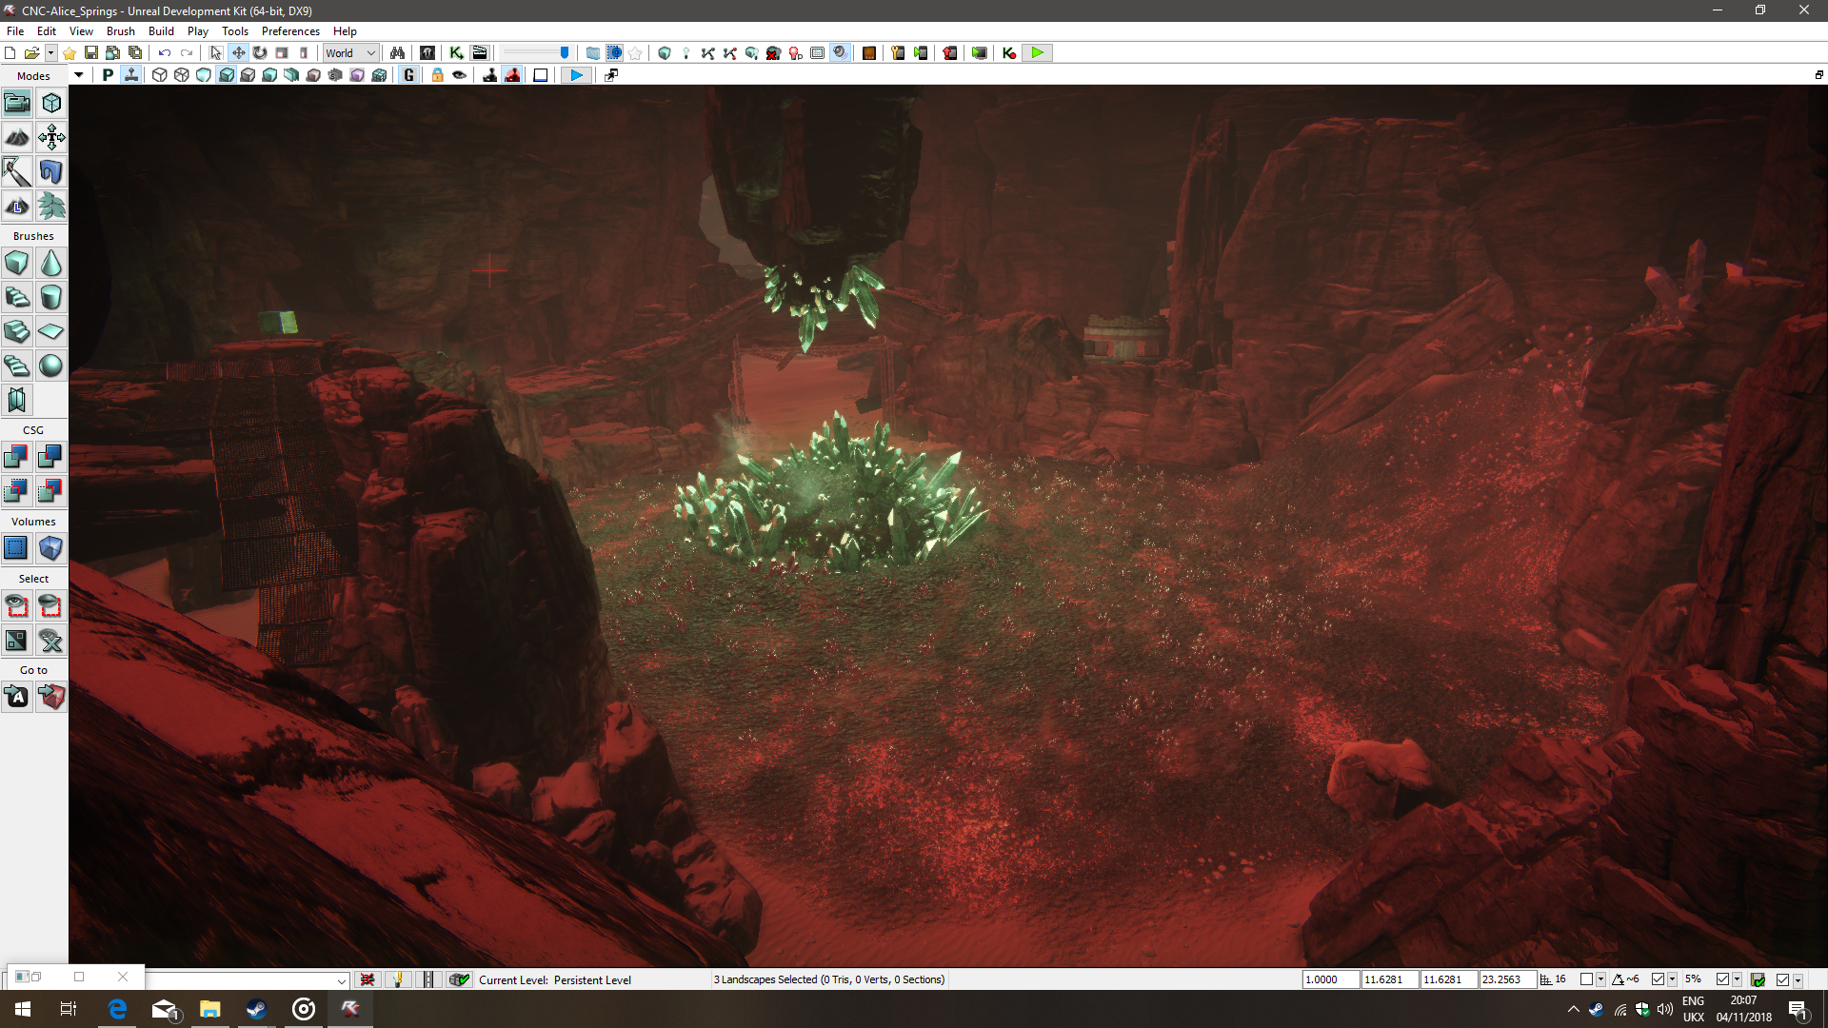Open the scale snap dropdown arrow
Screen dimensions: 1828x1028
[x=1737, y=979]
